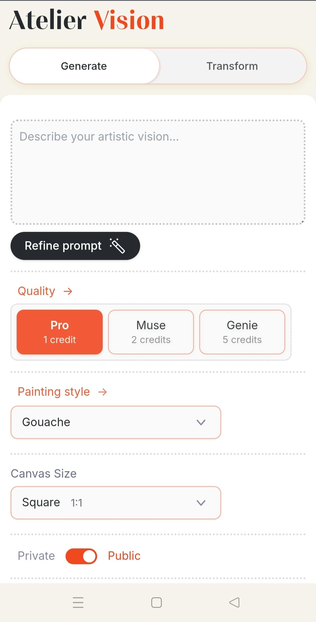Viewport: 316px width, 622px height.
Task: Click the Refine prompt button
Action: [x=75, y=246]
